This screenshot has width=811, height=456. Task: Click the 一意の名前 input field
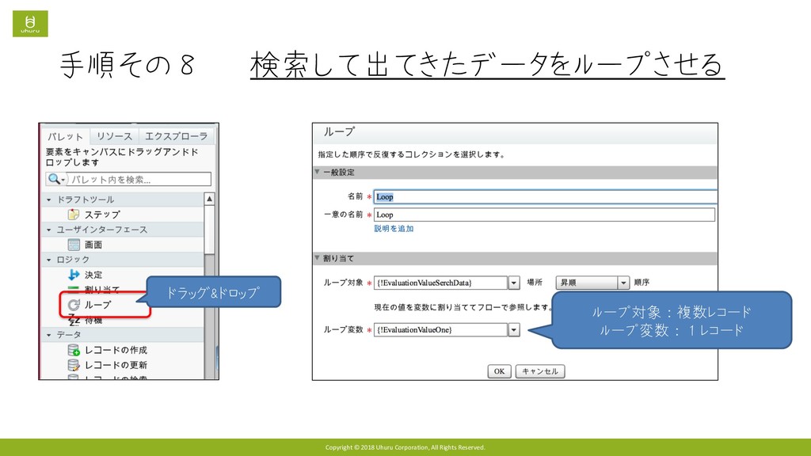coord(544,215)
